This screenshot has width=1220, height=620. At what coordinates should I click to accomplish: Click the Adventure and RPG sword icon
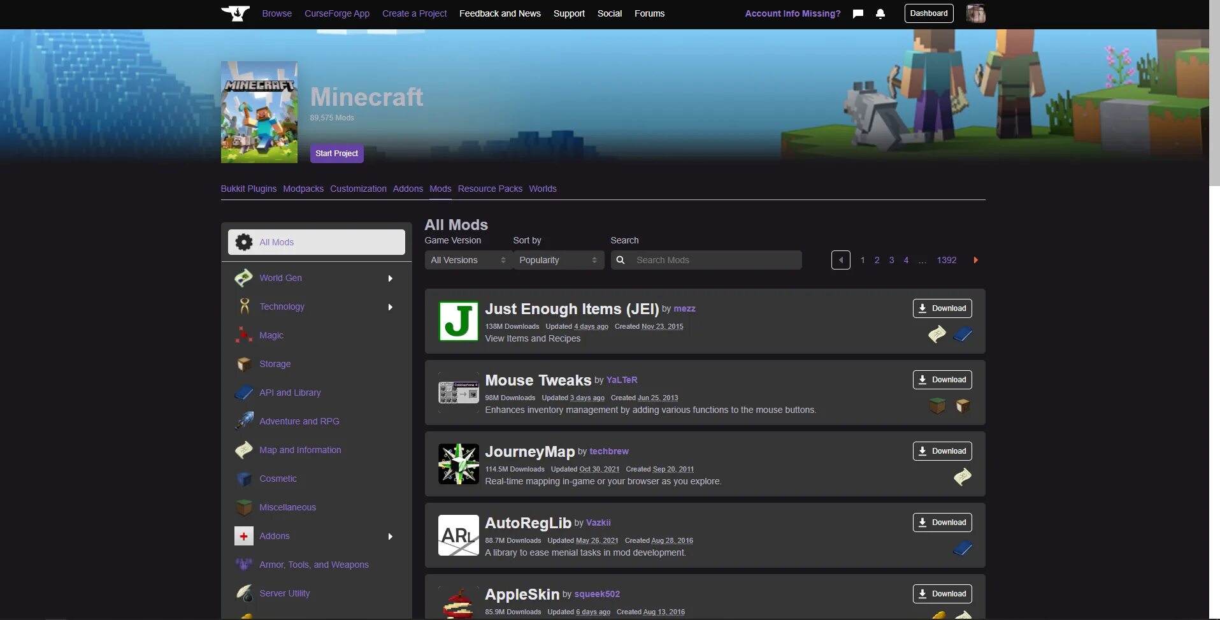[x=244, y=421]
